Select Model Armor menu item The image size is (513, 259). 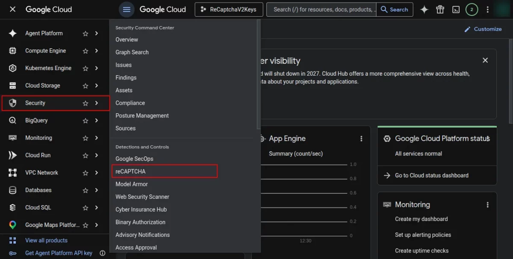pyautogui.click(x=132, y=184)
